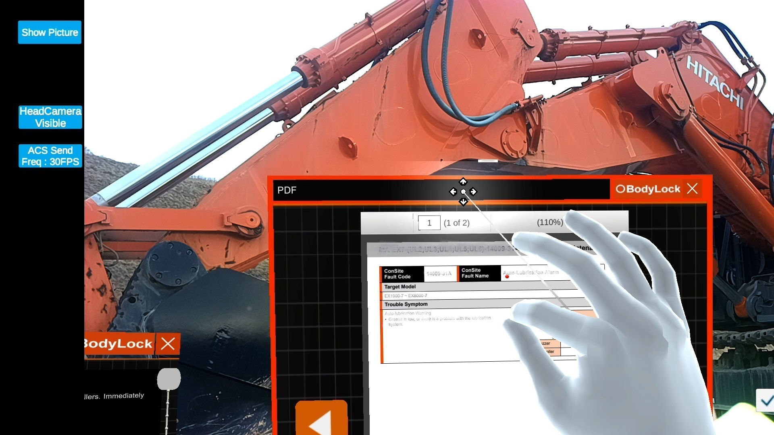The width and height of the screenshot is (774, 435).
Task: Close the left panel with X
Action: (168, 344)
